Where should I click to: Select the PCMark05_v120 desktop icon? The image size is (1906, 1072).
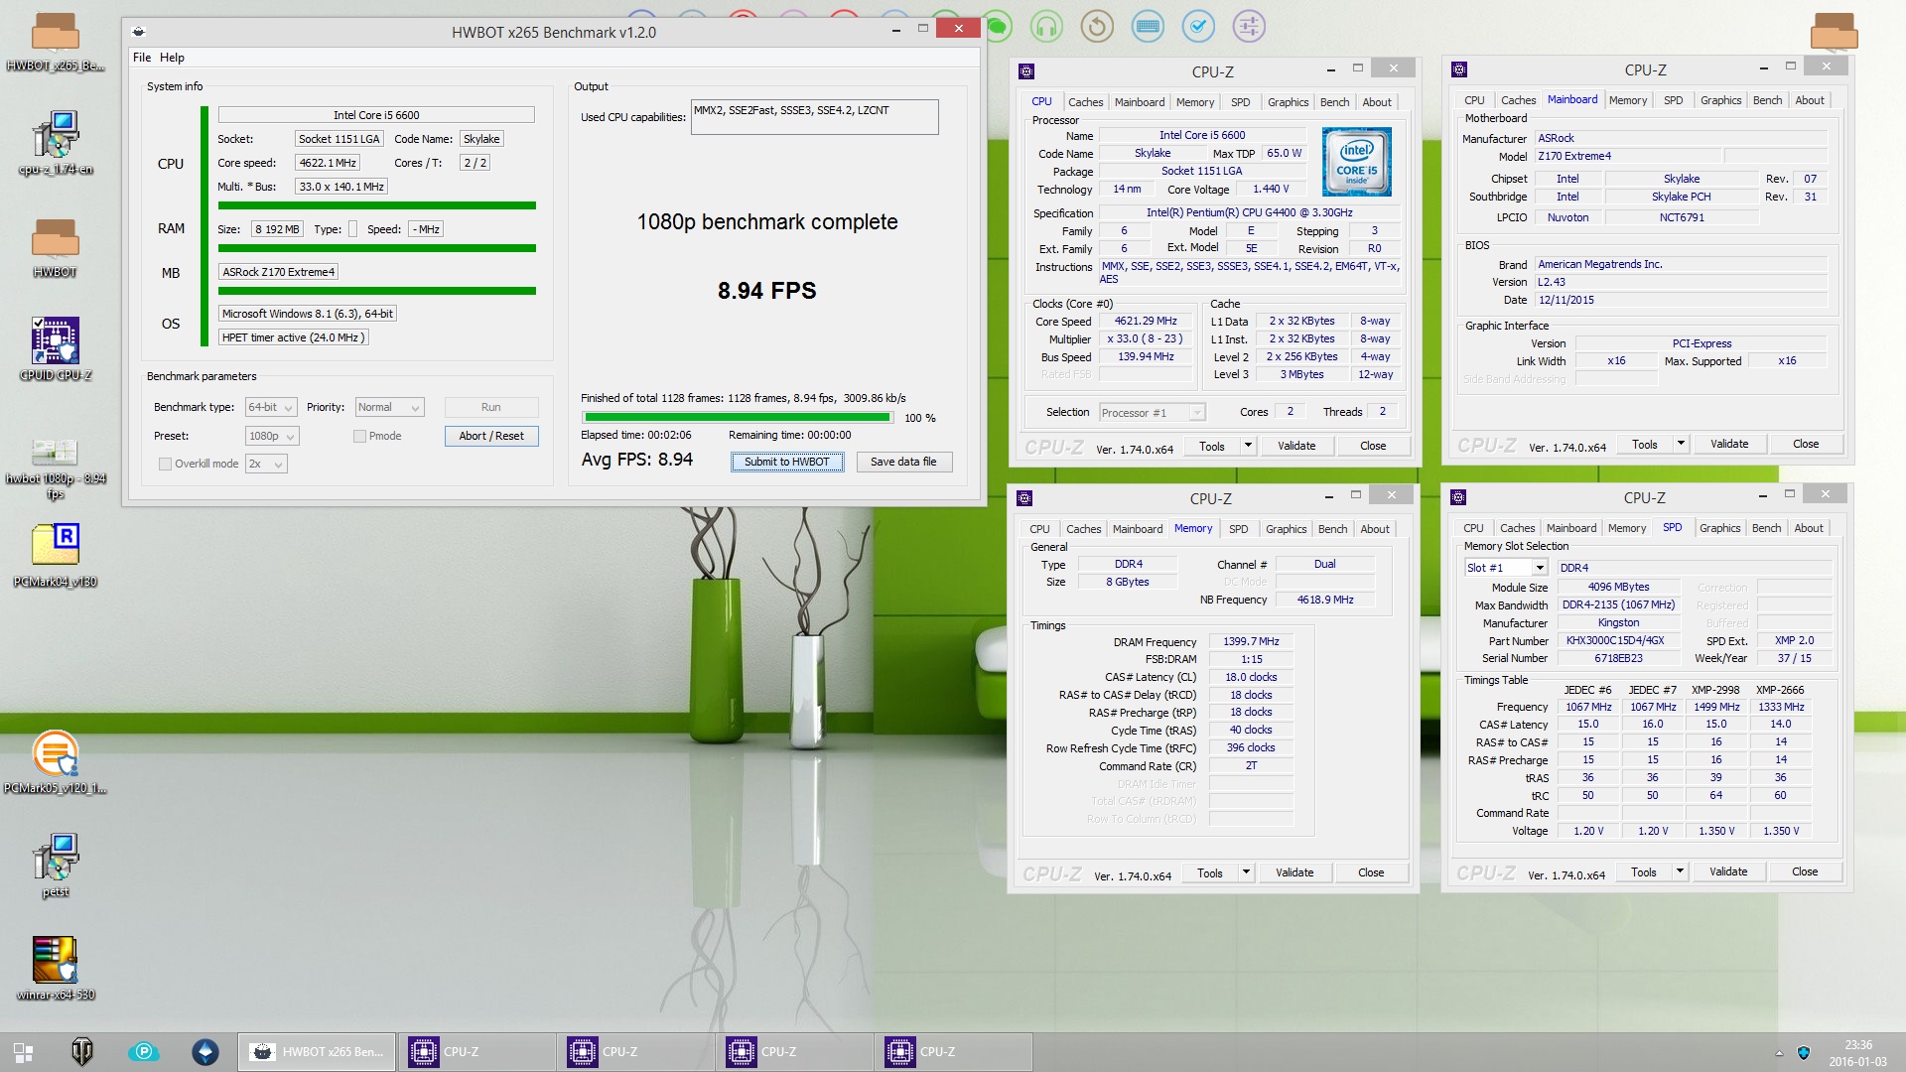pyautogui.click(x=55, y=762)
